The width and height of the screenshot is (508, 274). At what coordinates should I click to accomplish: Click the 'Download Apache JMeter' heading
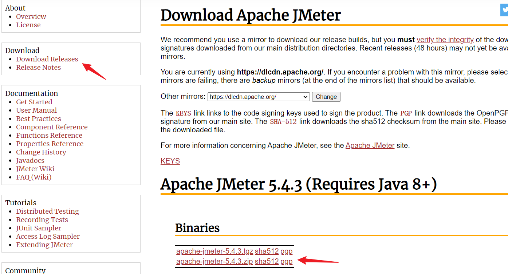coord(251,15)
